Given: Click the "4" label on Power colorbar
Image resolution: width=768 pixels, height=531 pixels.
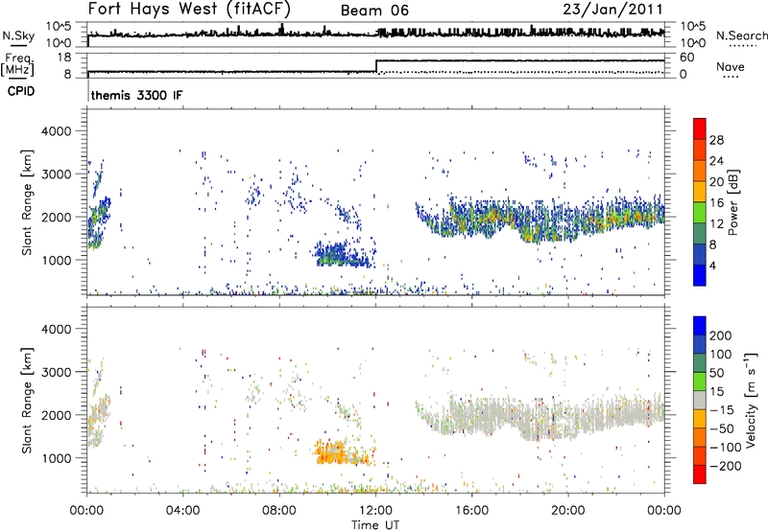Looking at the screenshot, I should point(713,265).
